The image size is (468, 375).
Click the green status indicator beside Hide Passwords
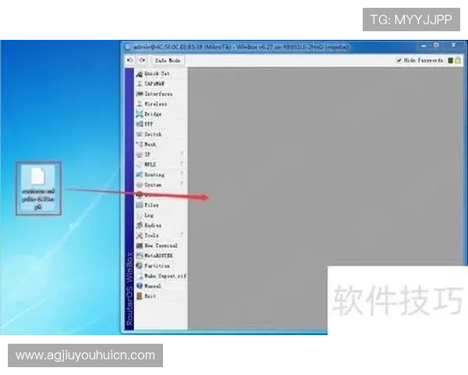pyautogui.click(x=451, y=60)
